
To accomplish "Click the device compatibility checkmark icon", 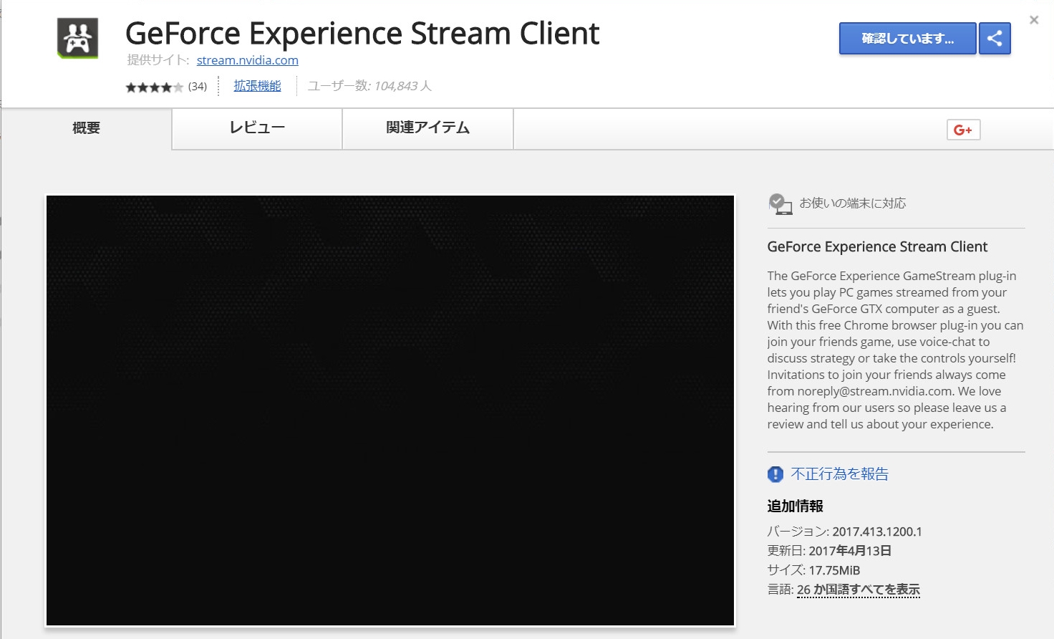I will point(779,203).
